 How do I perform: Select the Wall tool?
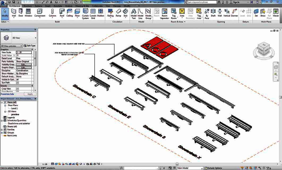coord(14,13)
